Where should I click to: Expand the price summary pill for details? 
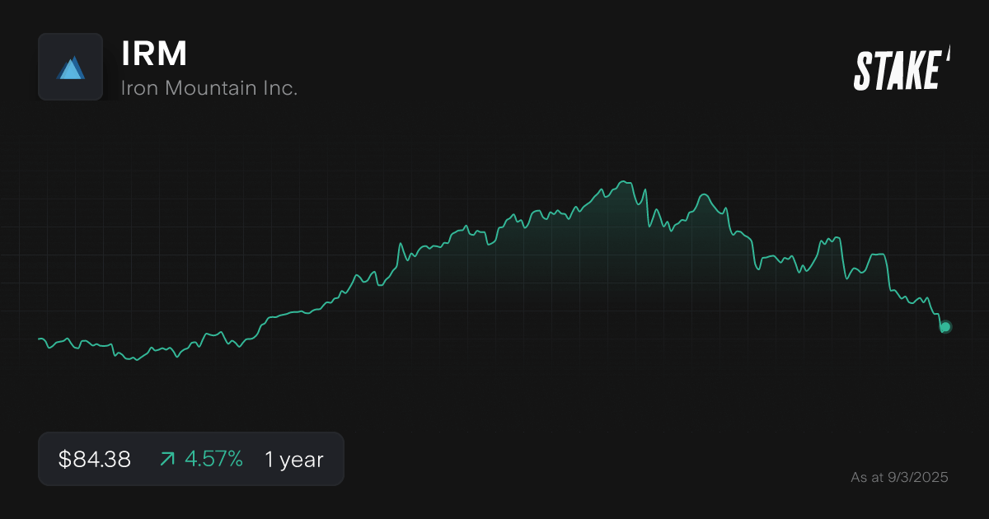click(191, 459)
